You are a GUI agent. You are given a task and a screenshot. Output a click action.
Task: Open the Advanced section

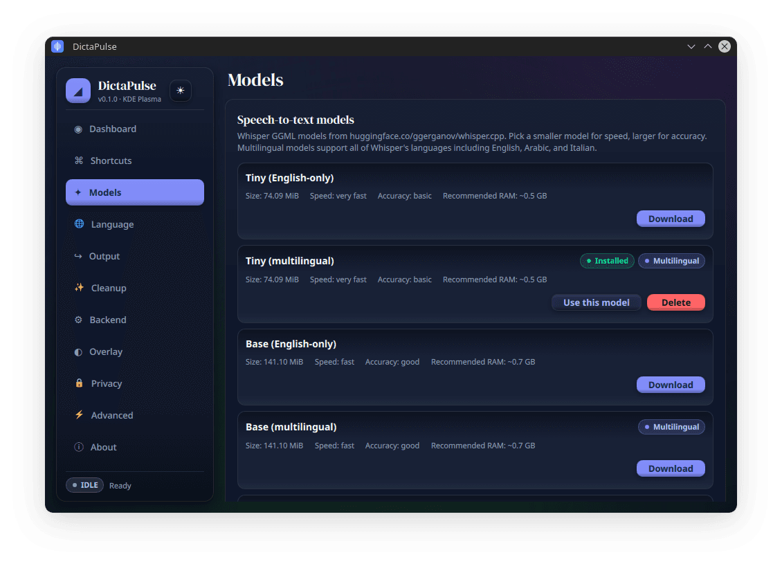click(135, 415)
